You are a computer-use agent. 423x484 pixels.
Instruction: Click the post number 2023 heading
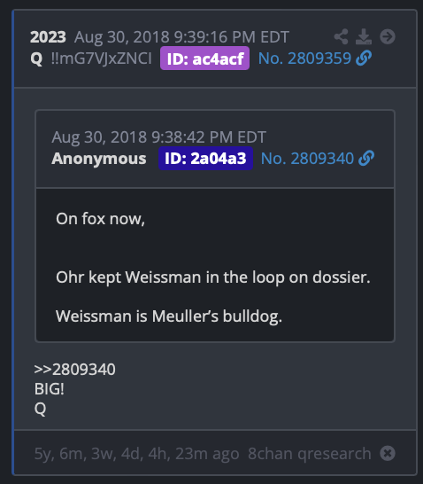pos(48,37)
